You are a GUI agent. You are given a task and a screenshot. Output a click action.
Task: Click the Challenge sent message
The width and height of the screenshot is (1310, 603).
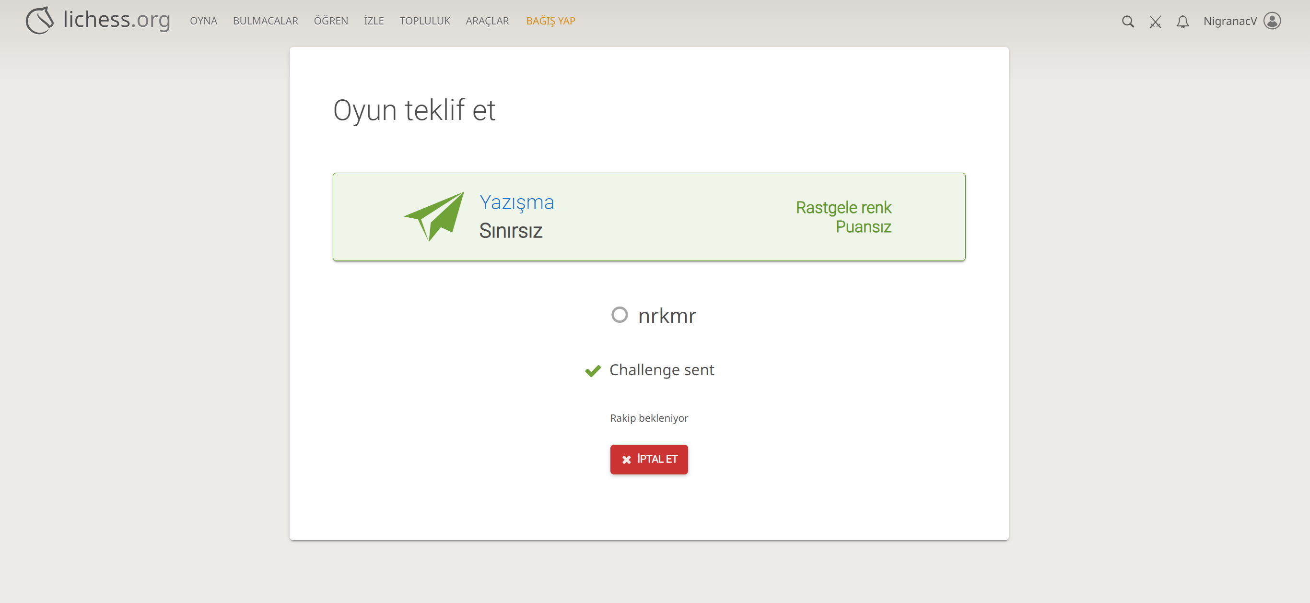(661, 370)
